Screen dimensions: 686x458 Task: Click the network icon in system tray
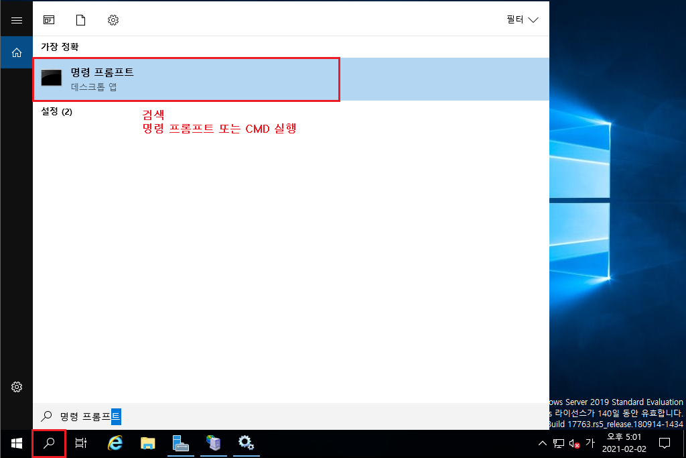(x=559, y=443)
